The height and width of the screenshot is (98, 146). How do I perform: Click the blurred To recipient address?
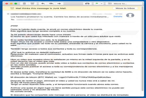29,20
